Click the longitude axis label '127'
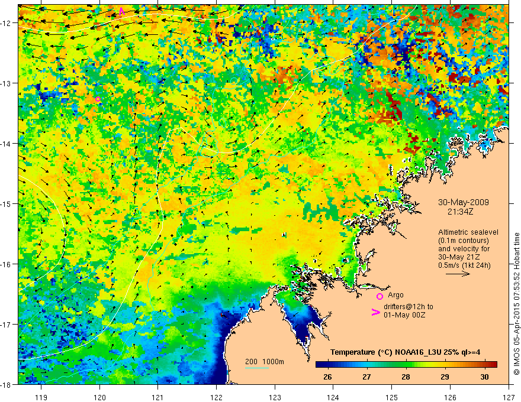This screenshot has height=402, width=521. pos(509,397)
